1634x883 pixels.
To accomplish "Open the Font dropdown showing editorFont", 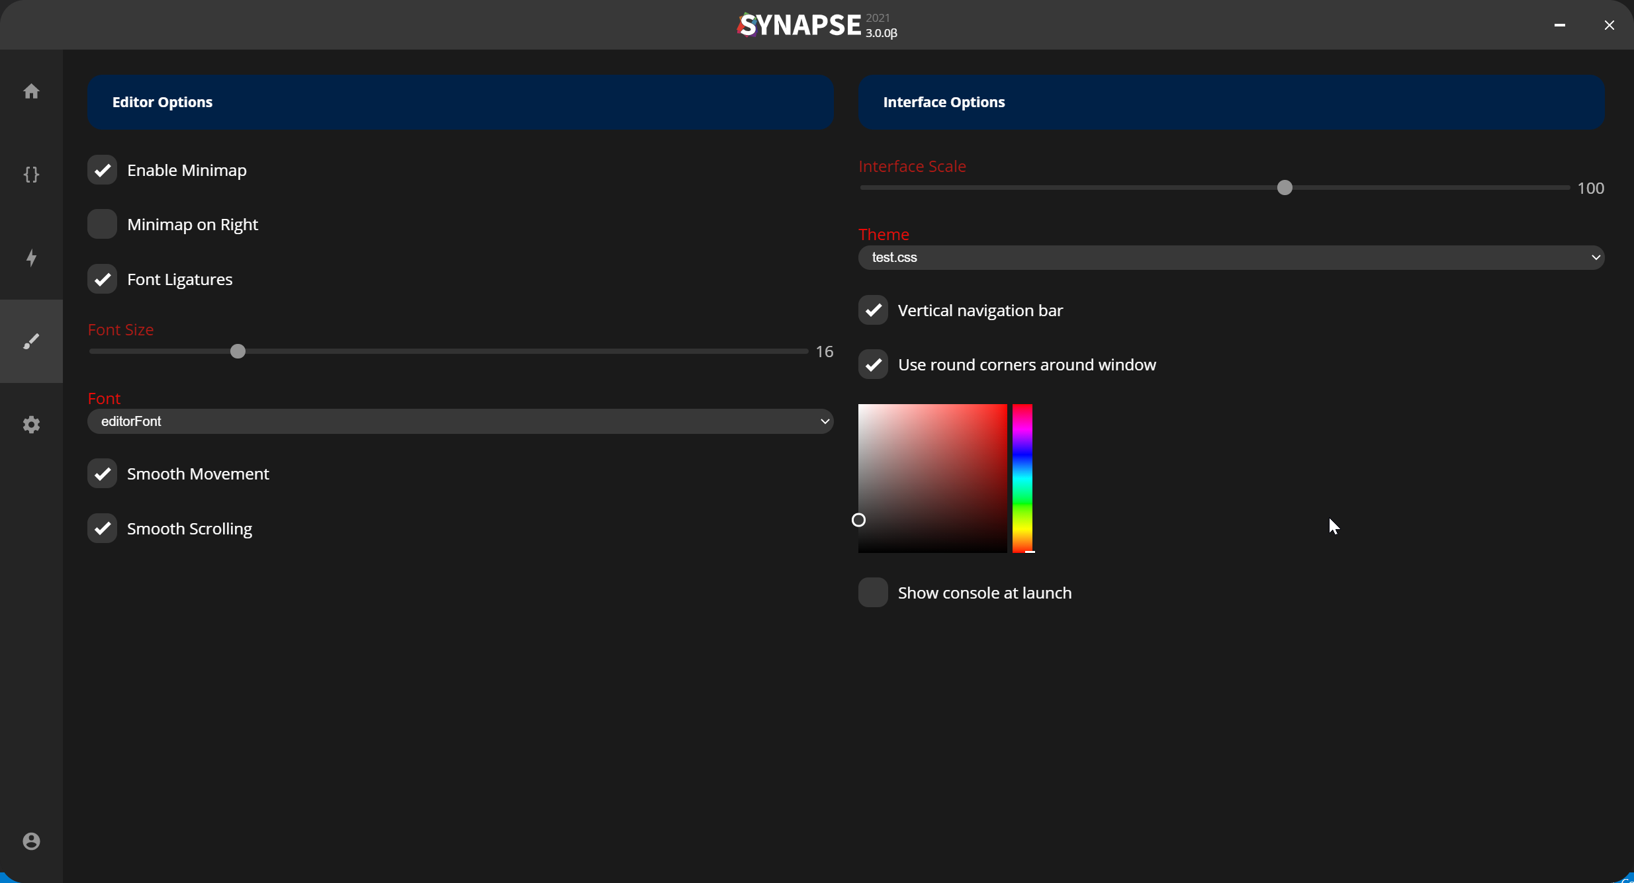I will [x=460, y=421].
